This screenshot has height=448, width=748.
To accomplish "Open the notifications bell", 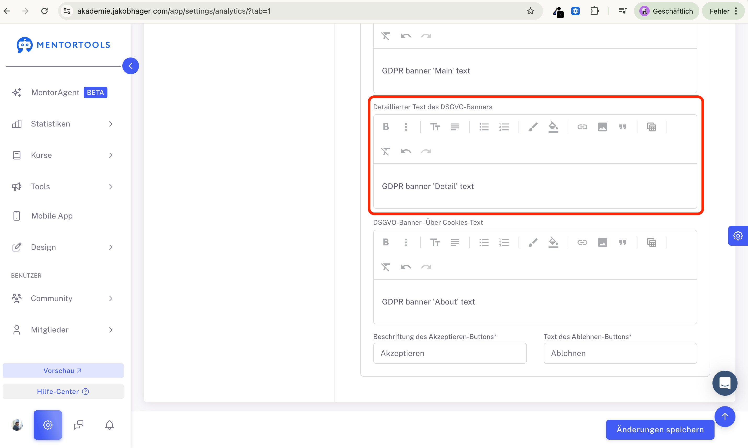I will pyautogui.click(x=109, y=425).
